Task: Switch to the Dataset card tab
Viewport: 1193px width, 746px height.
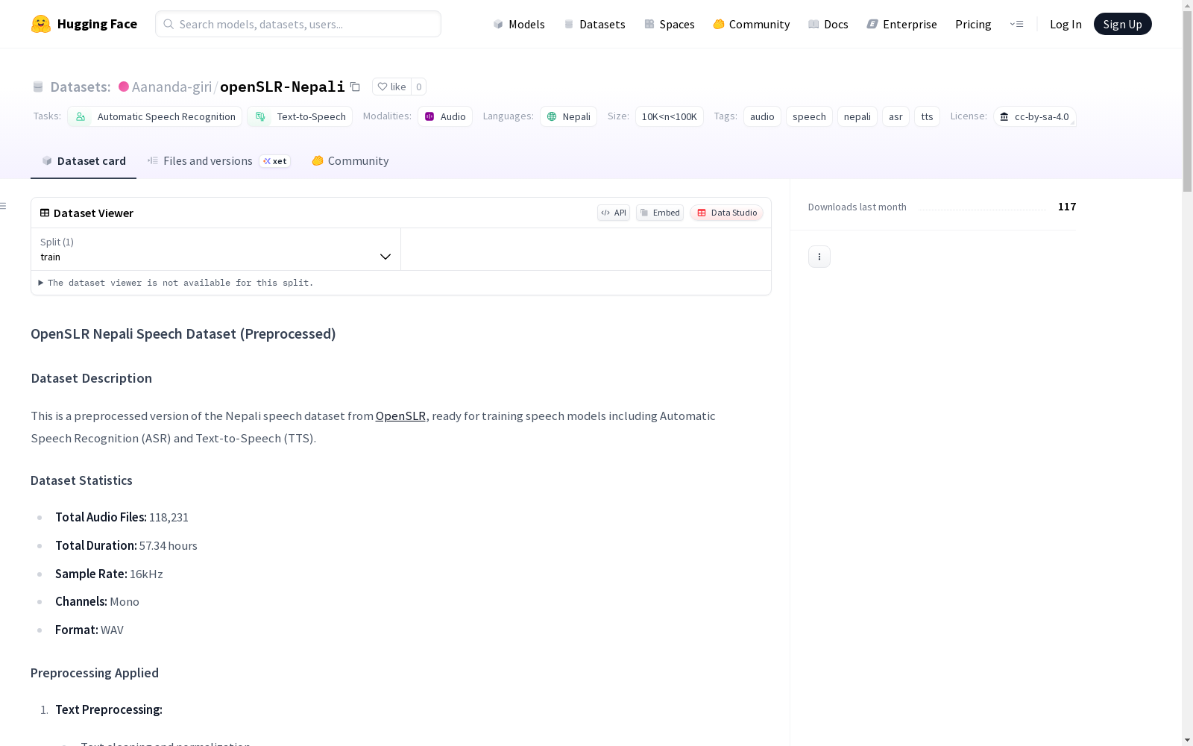Action: [x=84, y=161]
